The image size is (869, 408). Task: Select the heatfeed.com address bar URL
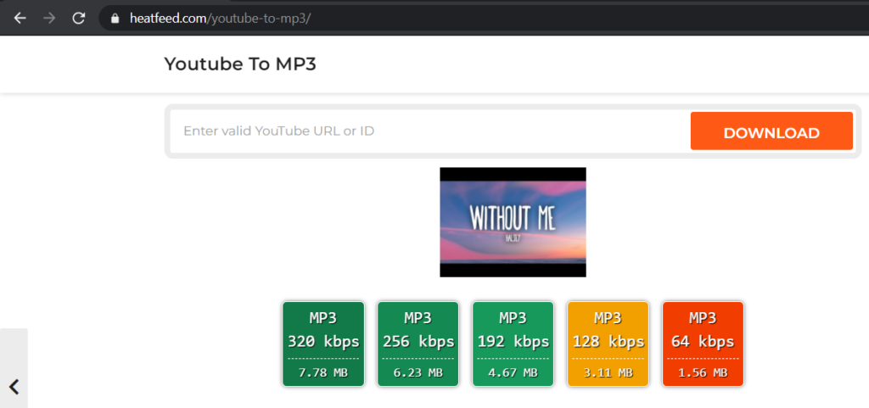coord(220,19)
